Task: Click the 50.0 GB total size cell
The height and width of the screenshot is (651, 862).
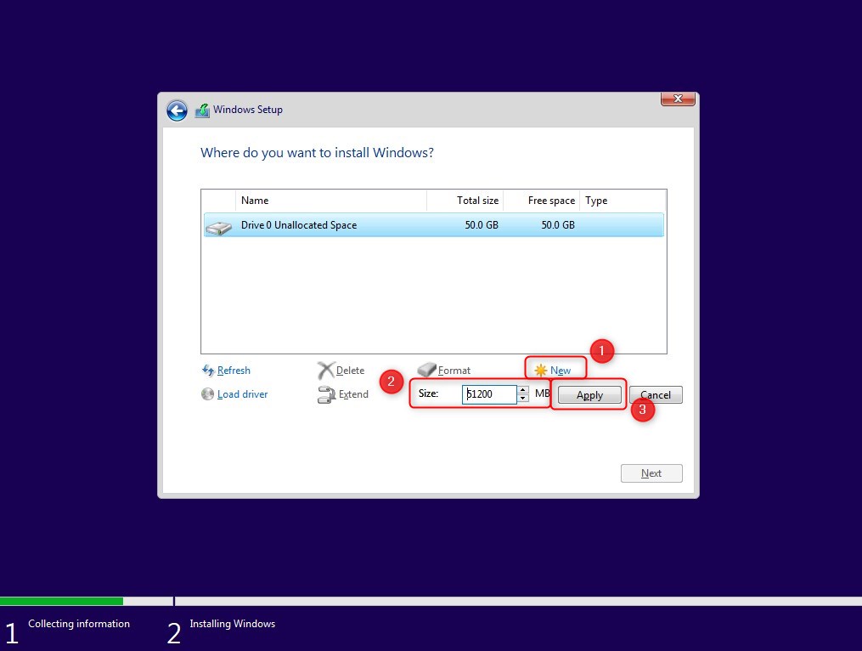Action: coord(482,225)
